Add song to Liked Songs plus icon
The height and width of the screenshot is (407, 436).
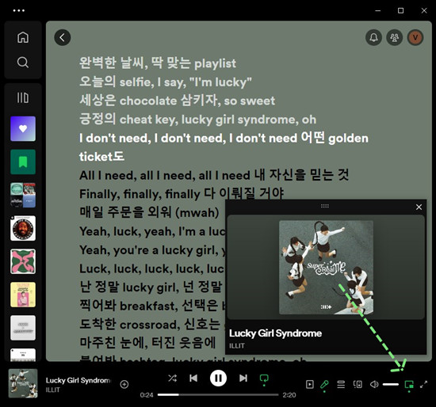pyautogui.click(x=124, y=384)
